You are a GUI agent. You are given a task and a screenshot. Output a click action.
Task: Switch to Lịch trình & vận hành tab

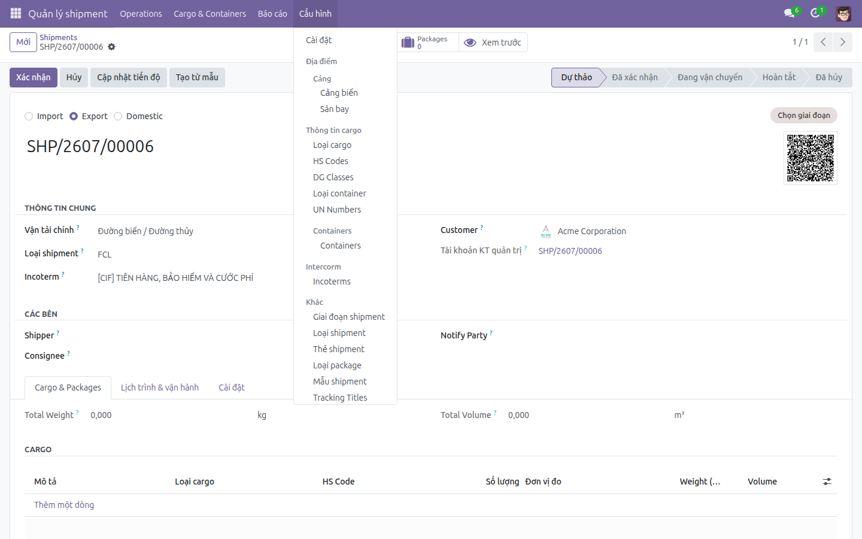(x=160, y=387)
